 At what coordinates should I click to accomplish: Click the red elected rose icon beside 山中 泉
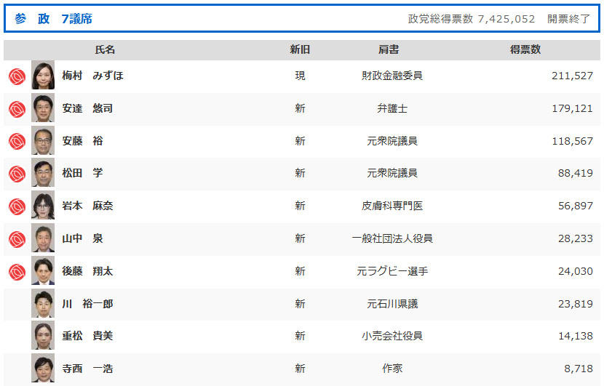click(17, 239)
